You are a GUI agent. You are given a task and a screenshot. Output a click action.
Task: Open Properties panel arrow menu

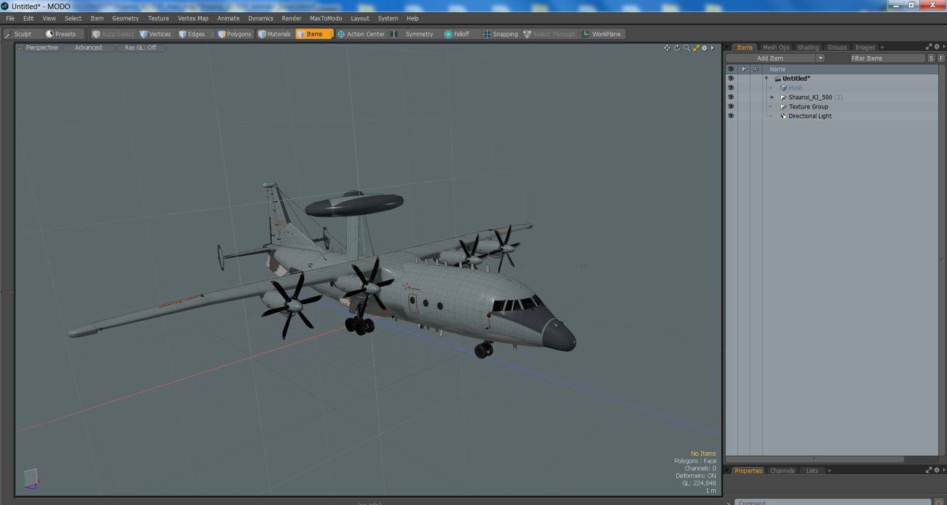(944, 470)
